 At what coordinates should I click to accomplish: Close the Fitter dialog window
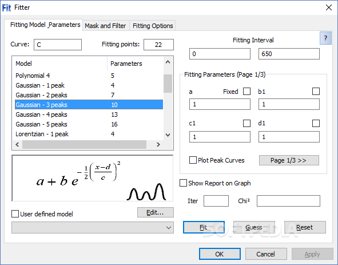pos(329,7)
